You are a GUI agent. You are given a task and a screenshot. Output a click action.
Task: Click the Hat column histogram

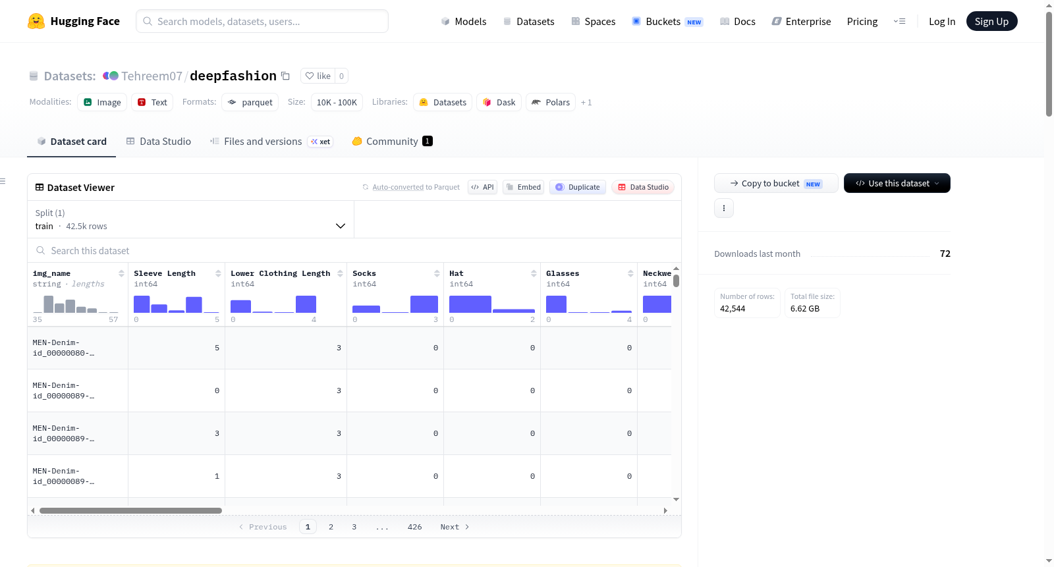point(492,304)
